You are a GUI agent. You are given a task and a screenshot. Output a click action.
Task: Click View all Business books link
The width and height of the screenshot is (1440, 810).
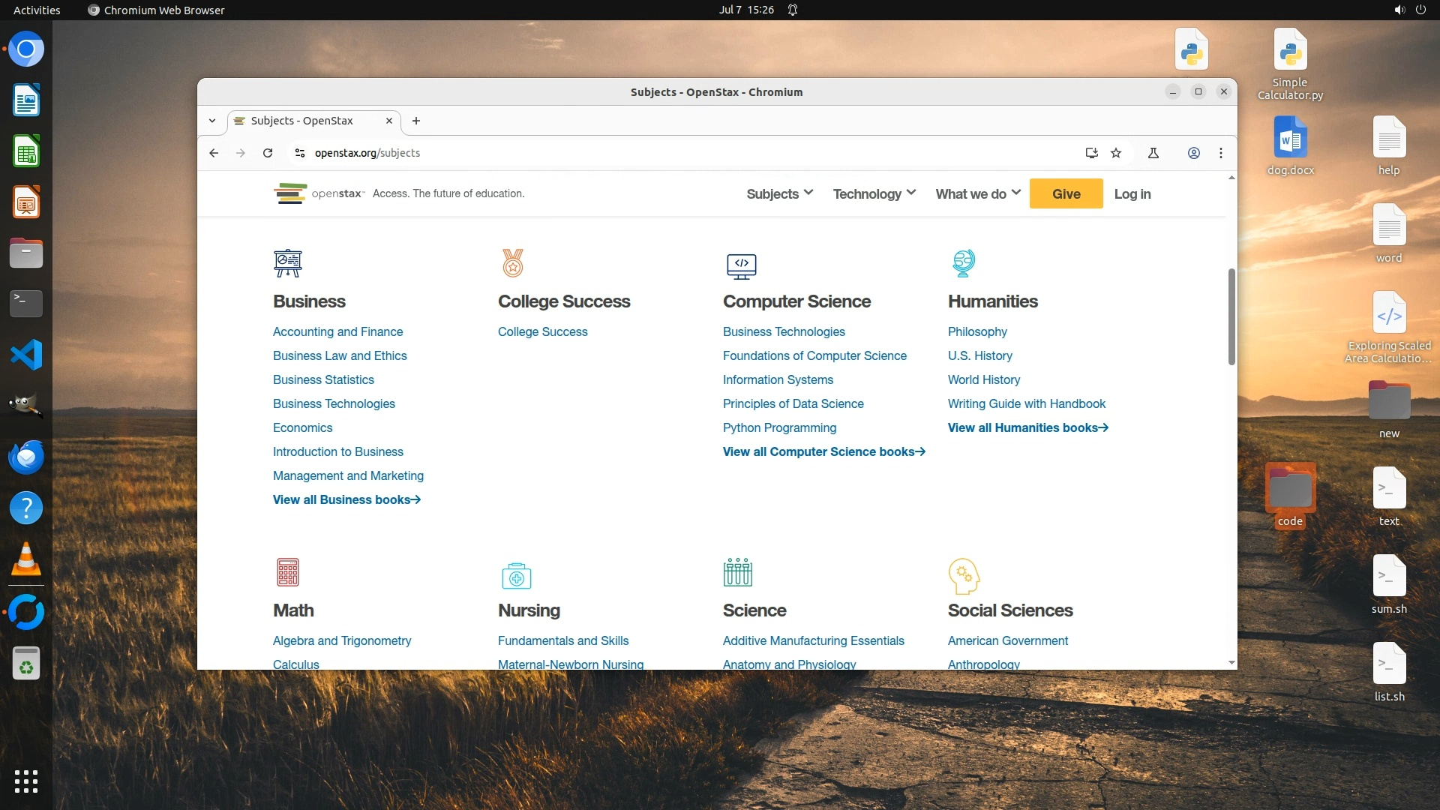tap(346, 499)
